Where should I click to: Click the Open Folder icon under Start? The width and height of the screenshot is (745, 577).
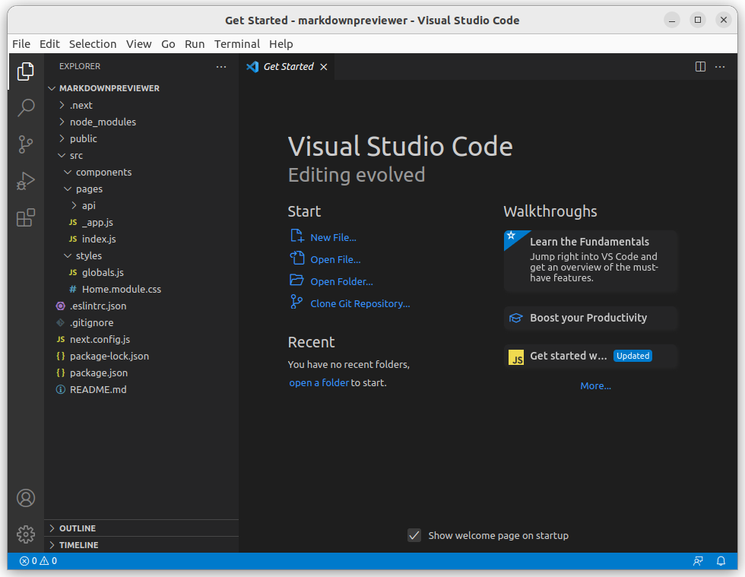tap(297, 280)
